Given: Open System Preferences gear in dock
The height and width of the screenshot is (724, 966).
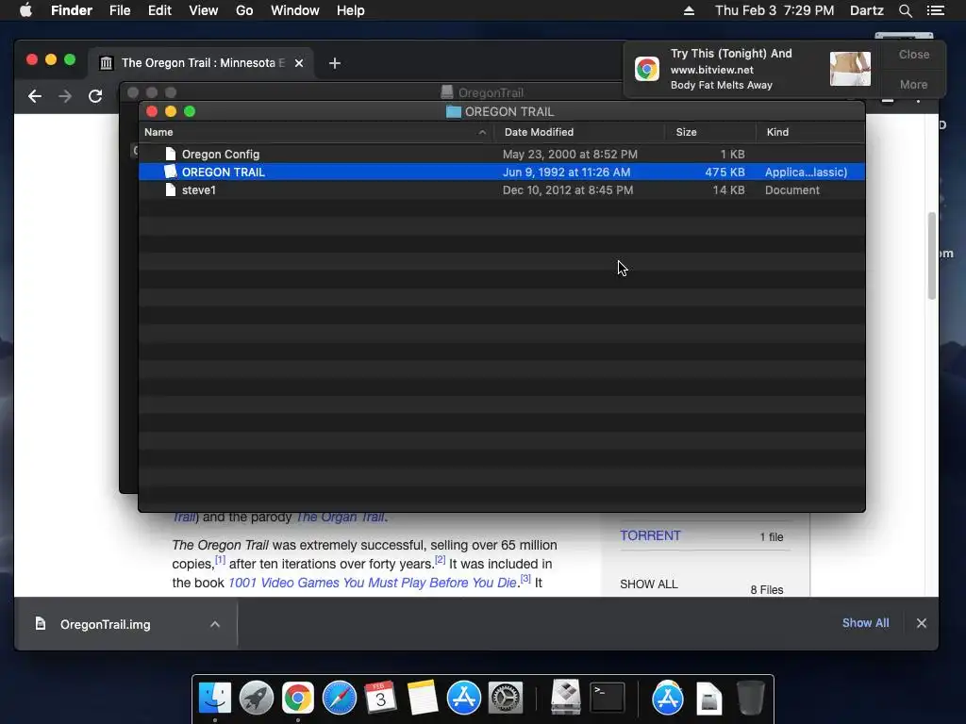Looking at the screenshot, I should coord(506,698).
